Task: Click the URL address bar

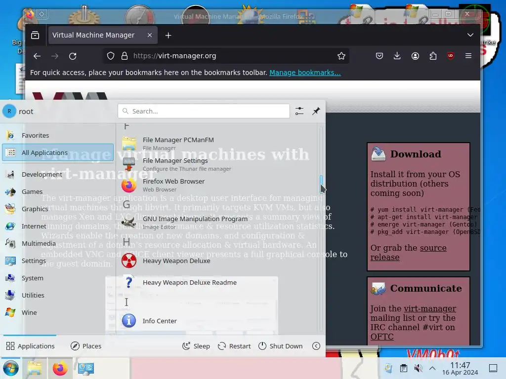Action: [226, 56]
